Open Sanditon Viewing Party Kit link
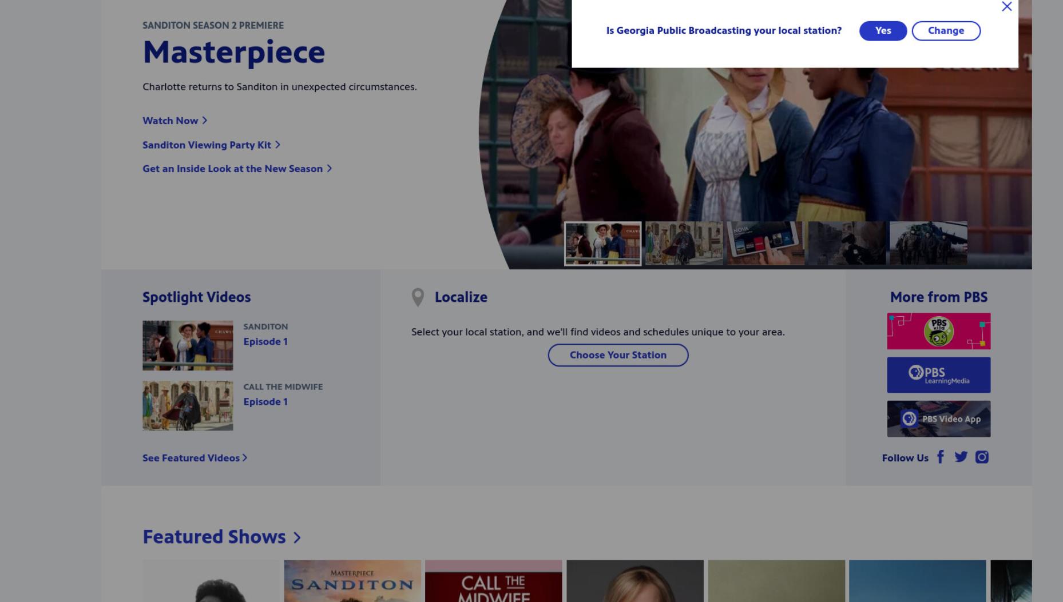 [x=211, y=145]
